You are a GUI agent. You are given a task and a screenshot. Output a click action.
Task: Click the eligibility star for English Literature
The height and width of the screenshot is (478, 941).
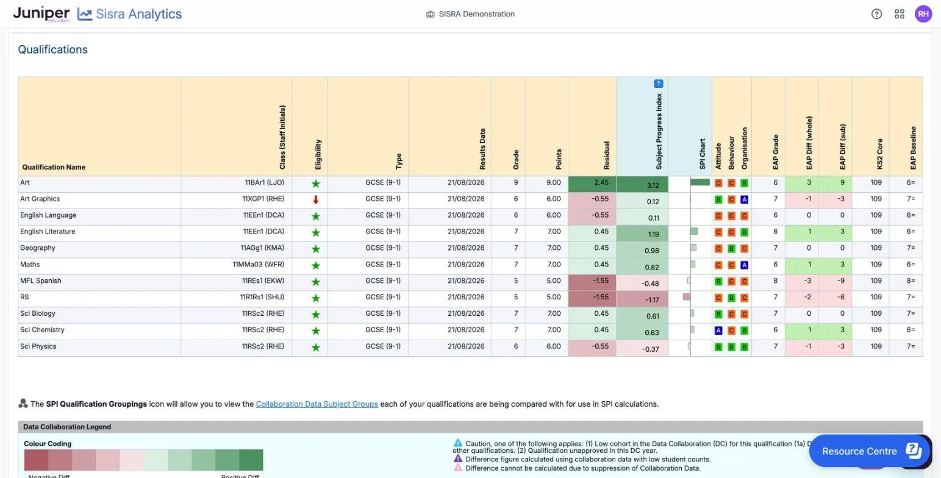point(316,233)
